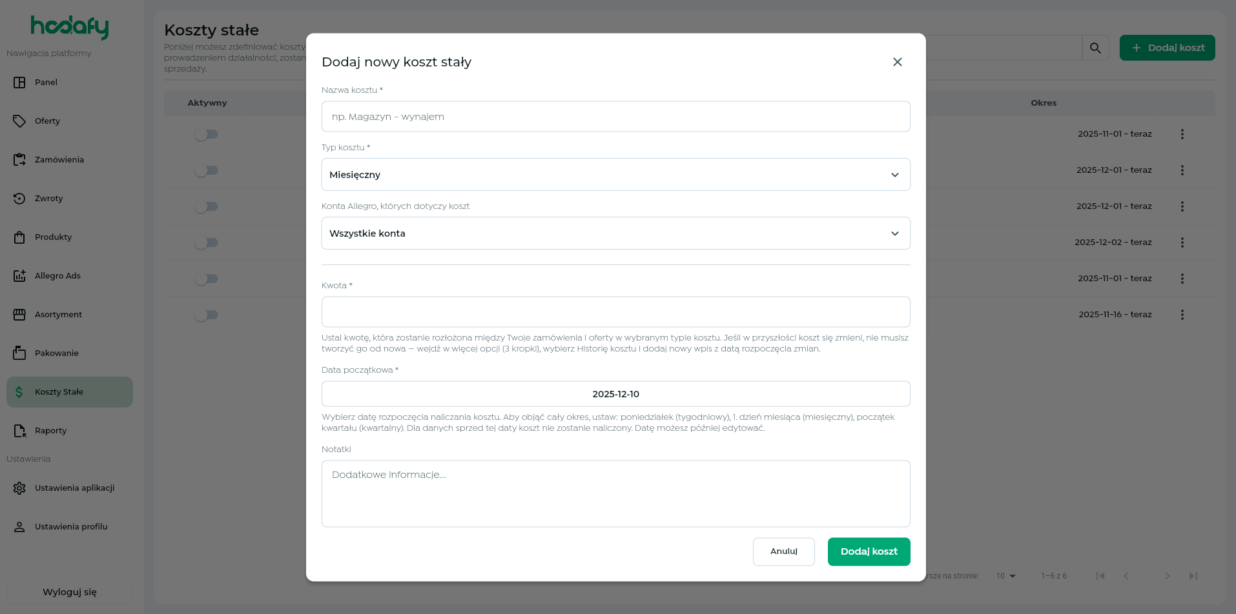Navigate to Raporty in the sidebar
Viewport: 1236px width, 614px height.
(50, 431)
